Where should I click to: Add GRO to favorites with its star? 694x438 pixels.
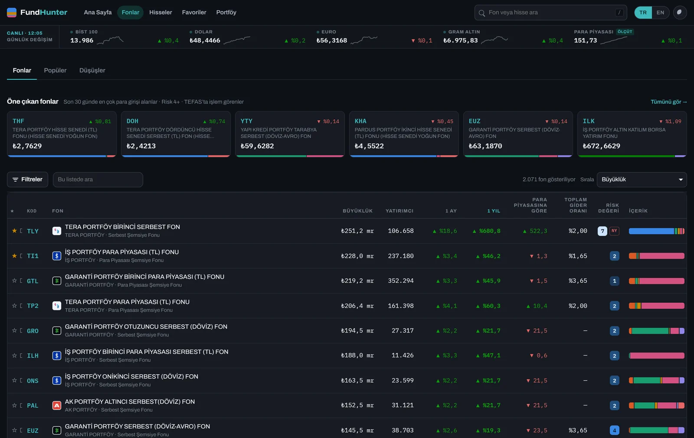[14, 330]
